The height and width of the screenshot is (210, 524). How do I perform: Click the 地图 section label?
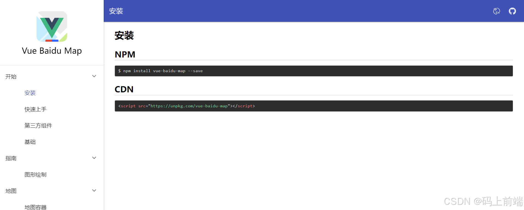coord(11,191)
